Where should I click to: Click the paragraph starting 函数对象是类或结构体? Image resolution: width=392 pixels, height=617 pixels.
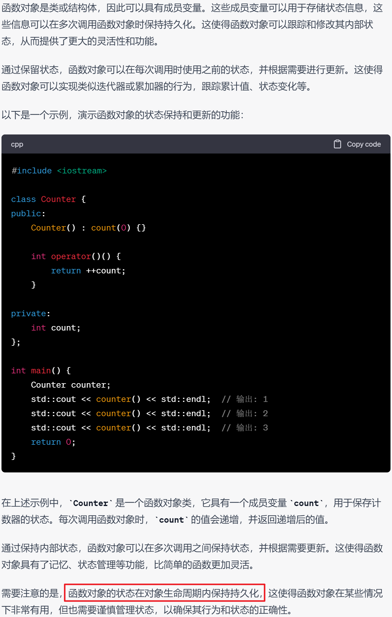(192, 25)
